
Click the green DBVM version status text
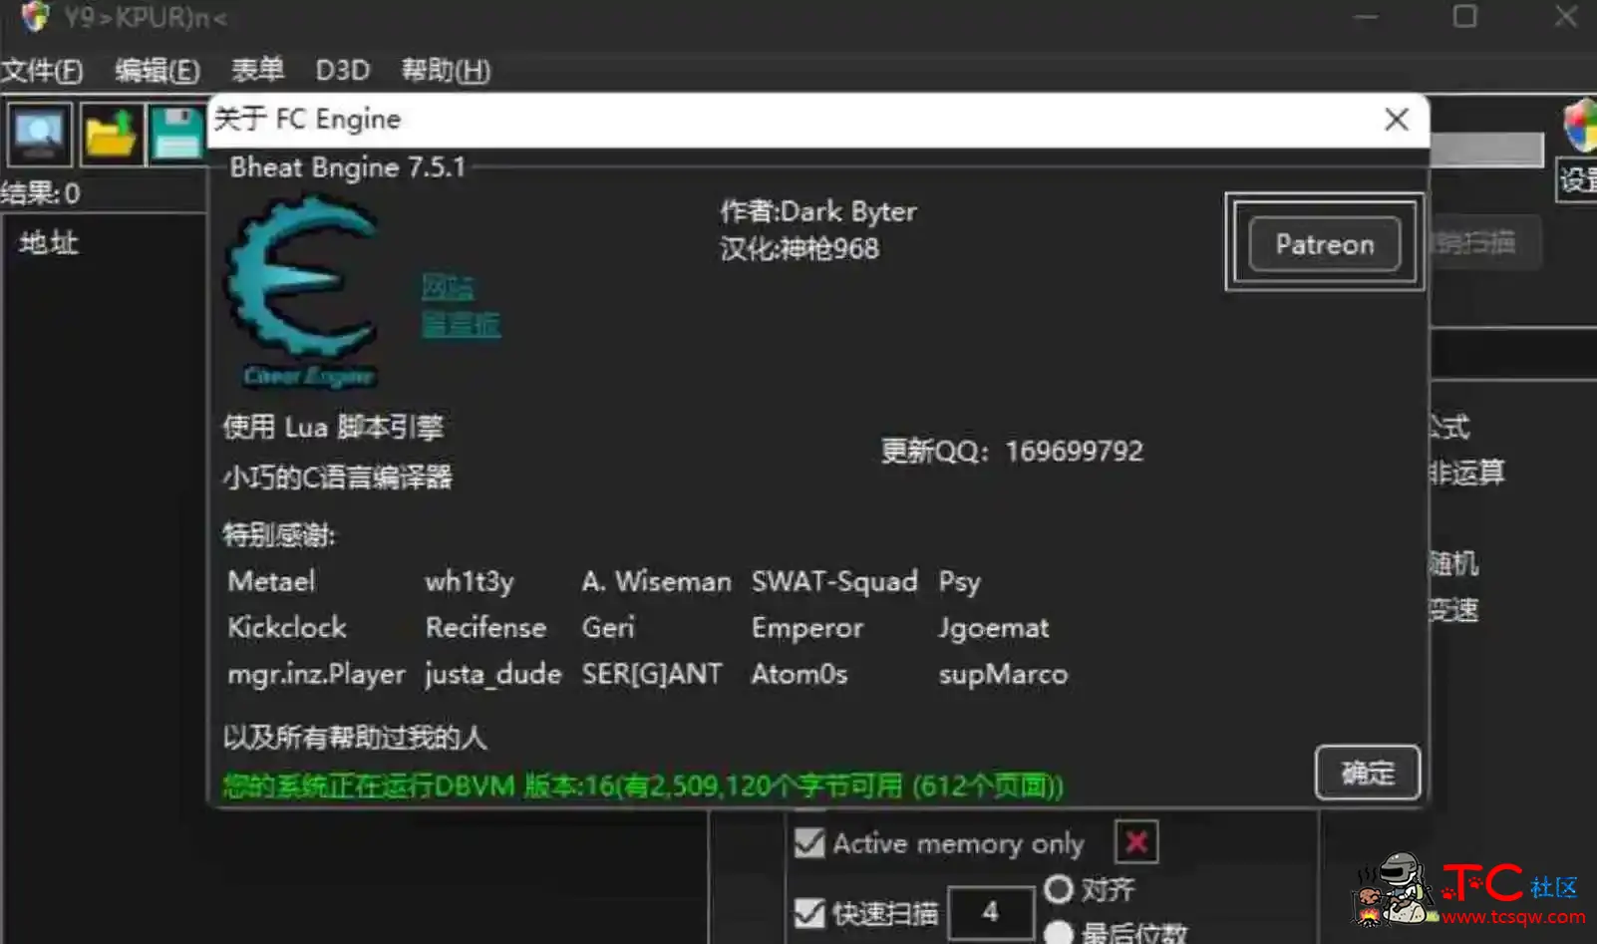pos(643,786)
